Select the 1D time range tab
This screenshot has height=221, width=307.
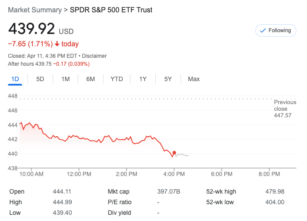click(x=15, y=79)
